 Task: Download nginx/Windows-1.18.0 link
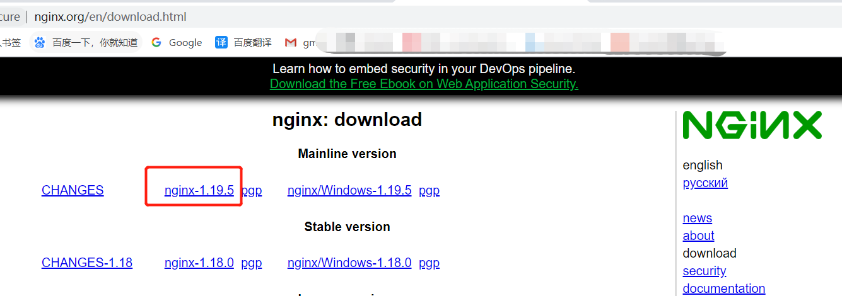(349, 263)
